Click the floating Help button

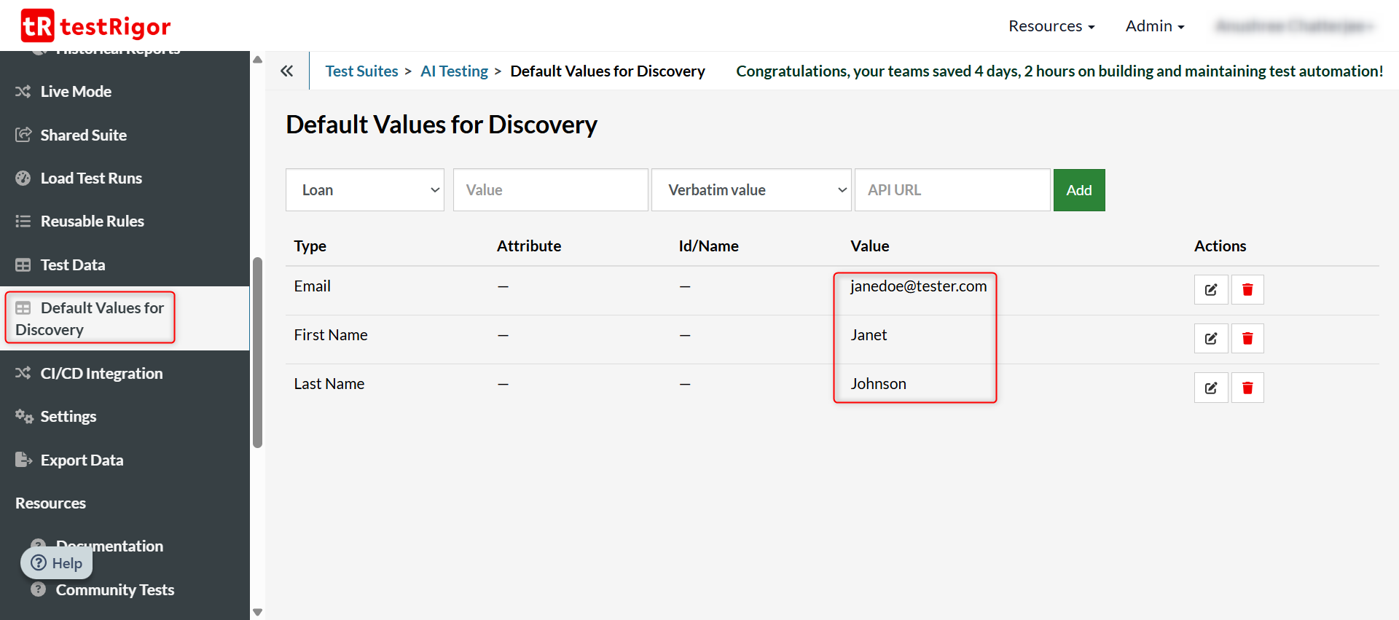(57, 563)
